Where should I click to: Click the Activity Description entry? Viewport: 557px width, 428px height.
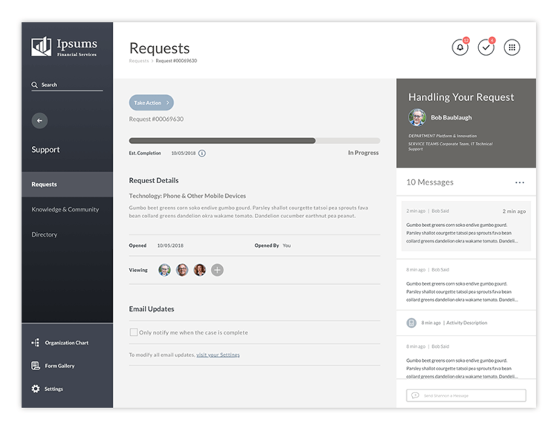click(466, 323)
